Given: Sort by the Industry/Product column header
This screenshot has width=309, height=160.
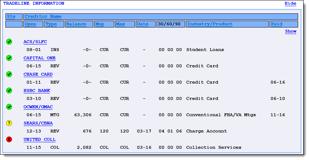Looking at the screenshot, I should pyautogui.click(x=210, y=24).
